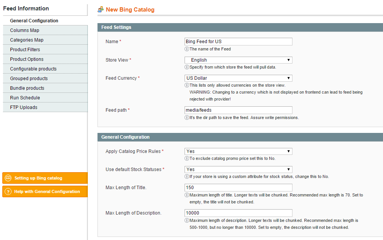Image resolution: width=383 pixels, height=240 pixels.
Task: Expand the Apply Catalog Price Rules dropdown
Action: 239,151
